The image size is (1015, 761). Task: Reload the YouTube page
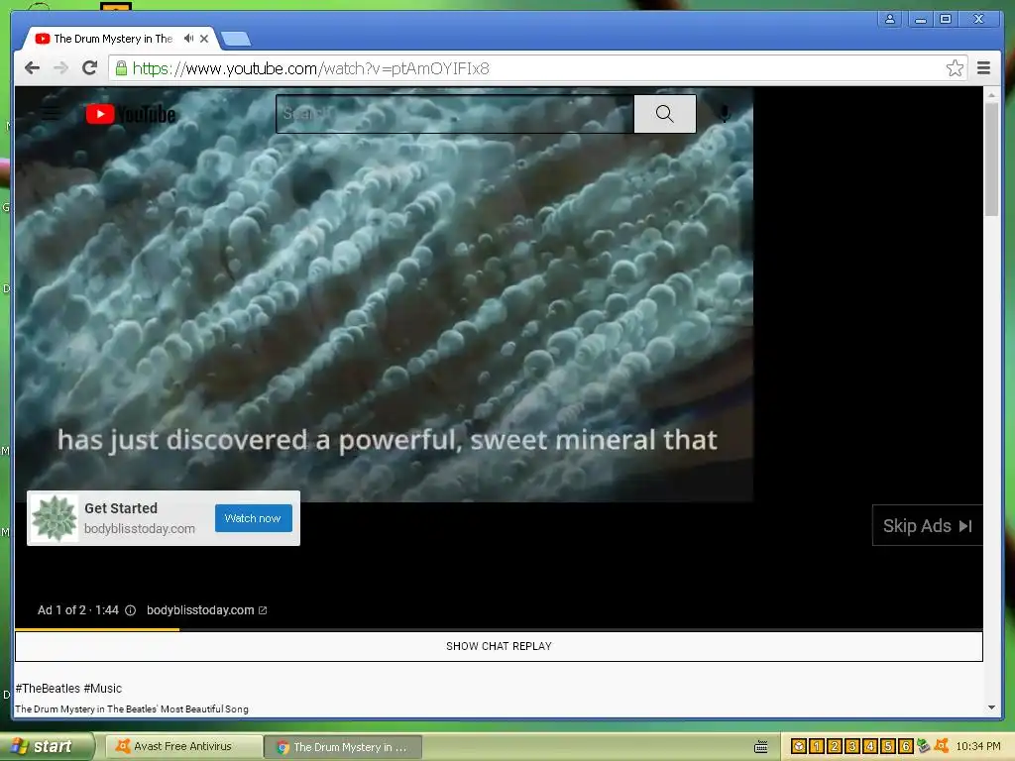click(90, 68)
